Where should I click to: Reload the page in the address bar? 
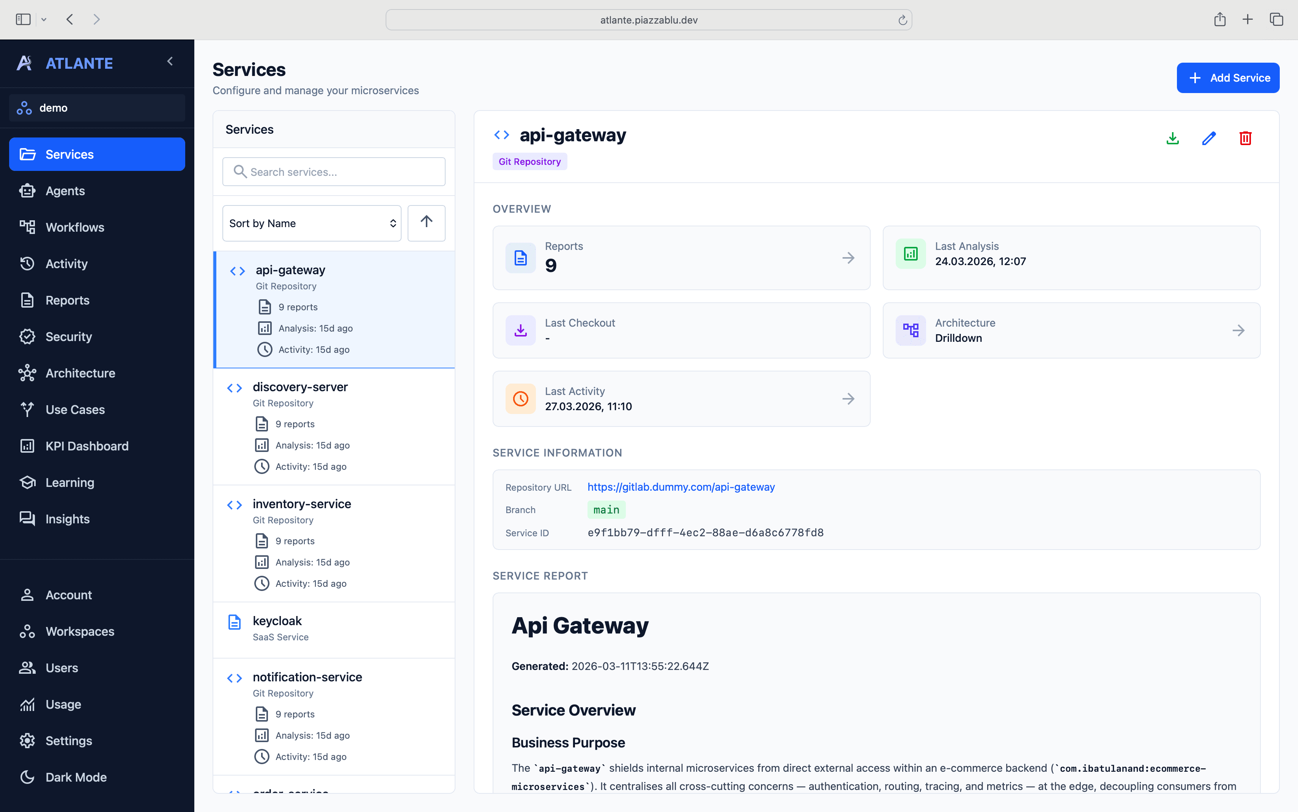903,20
